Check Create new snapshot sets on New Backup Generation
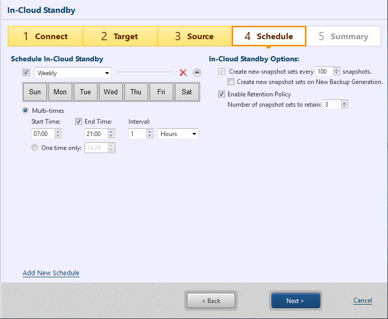This screenshot has width=388, height=319. click(x=231, y=82)
